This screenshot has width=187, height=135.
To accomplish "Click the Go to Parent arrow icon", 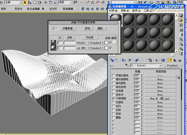I will pos(175,60).
